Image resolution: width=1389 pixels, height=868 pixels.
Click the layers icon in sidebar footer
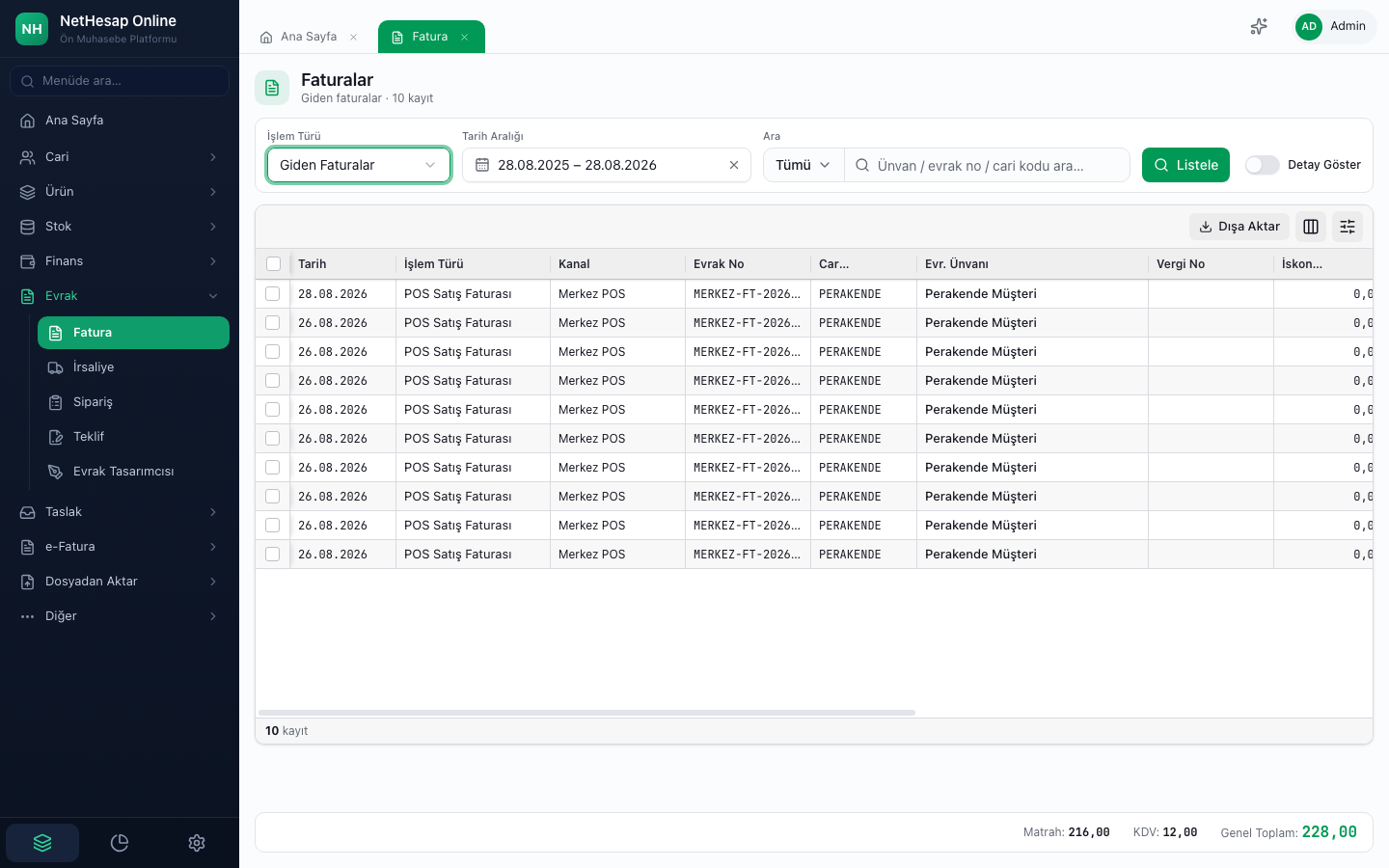pyautogui.click(x=42, y=843)
